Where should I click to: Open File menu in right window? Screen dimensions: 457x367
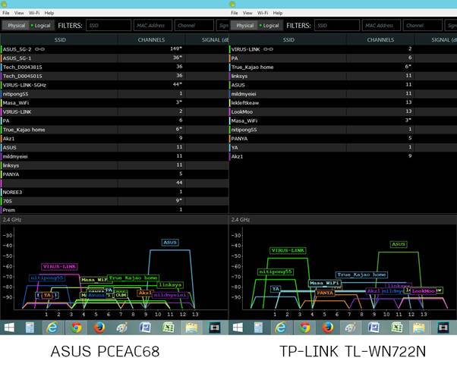pyautogui.click(x=235, y=13)
